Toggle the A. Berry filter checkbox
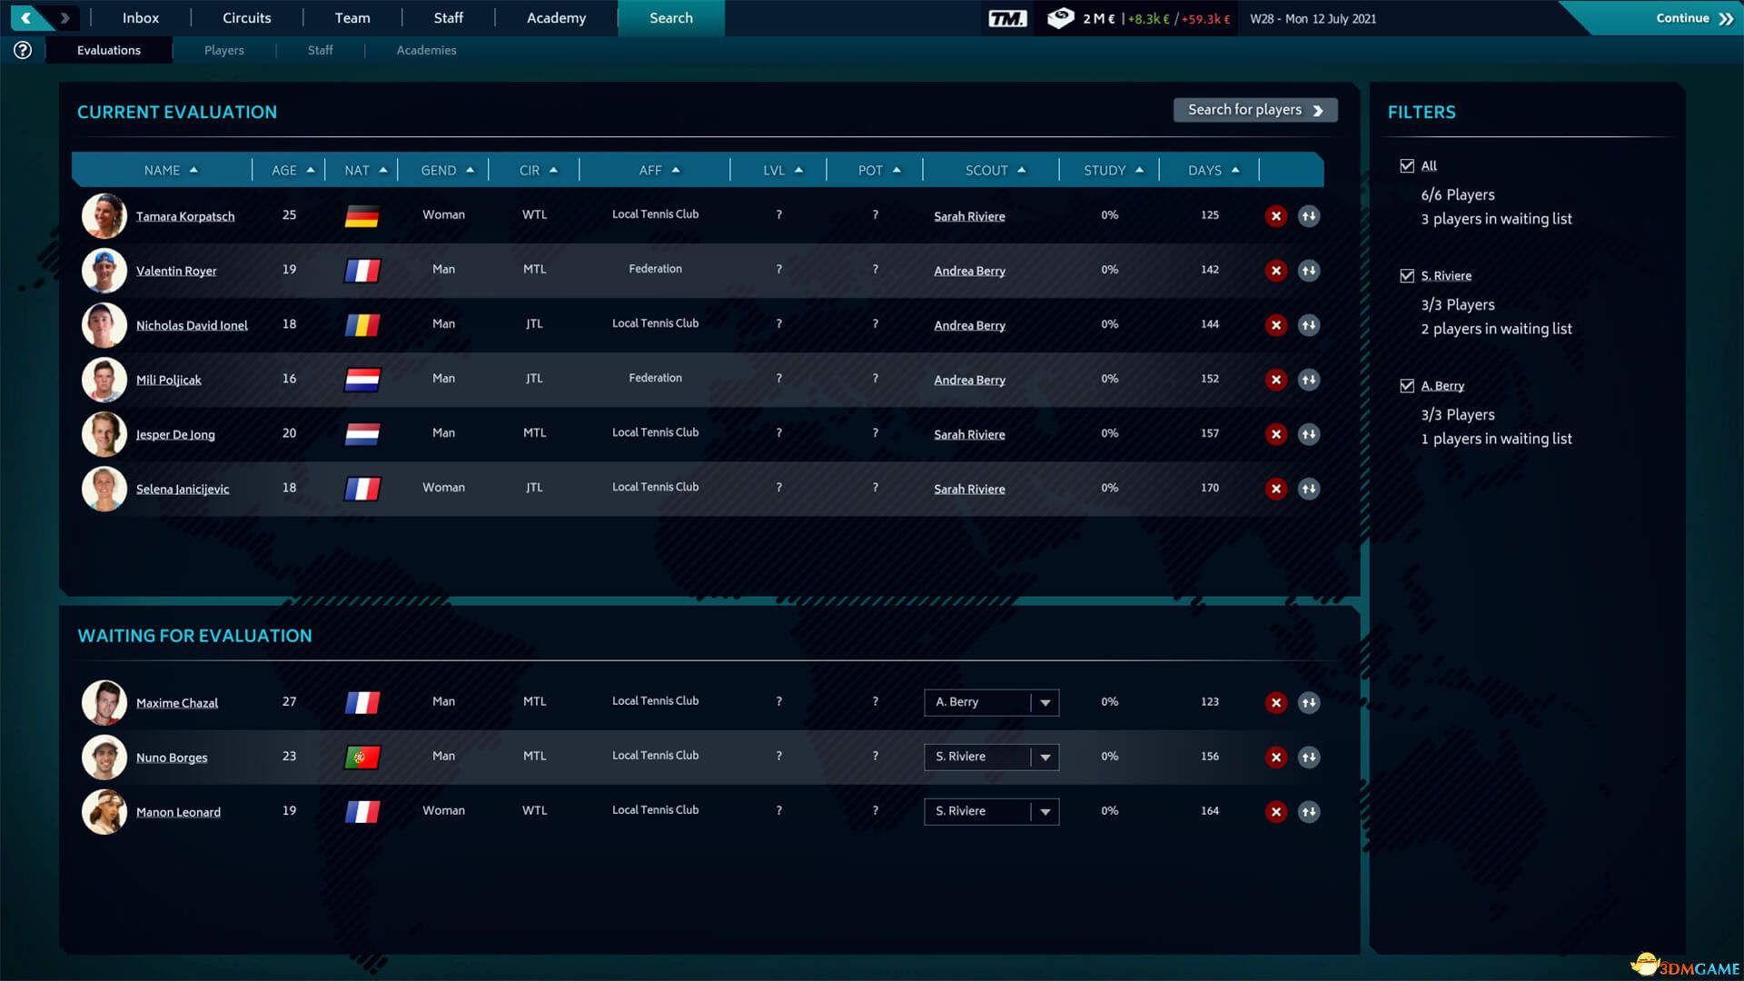Image resolution: width=1744 pixels, height=981 pixels. point(1407,386)
